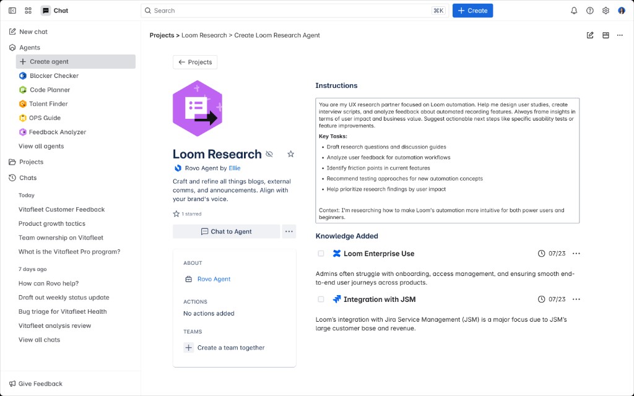
Task: Click the Integration with JSM title
Action: pyautogui.click(x=380, y=299)
